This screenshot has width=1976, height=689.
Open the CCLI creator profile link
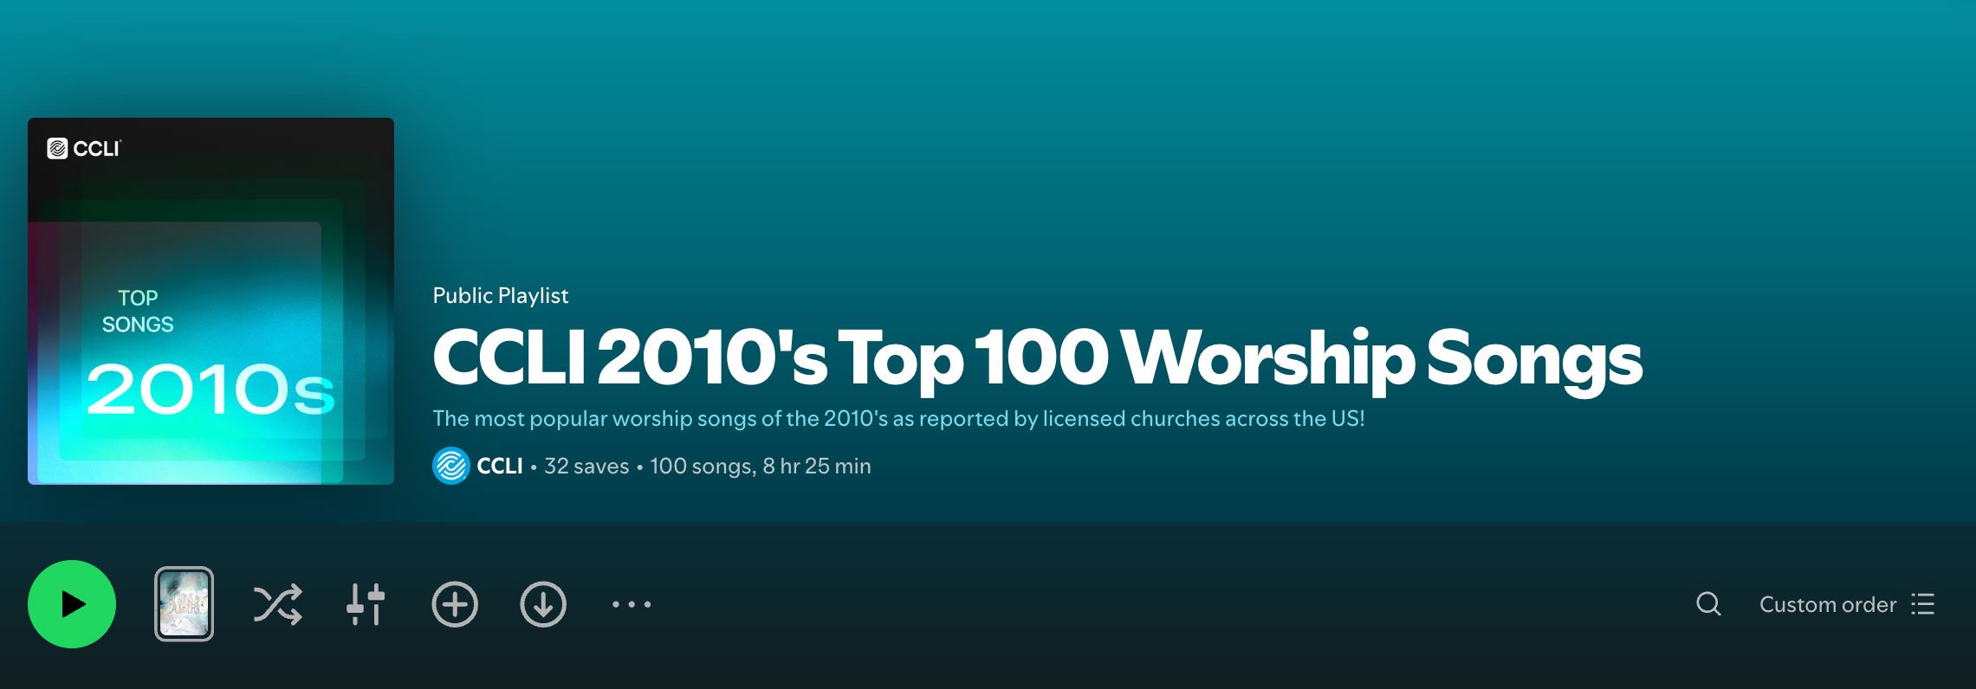[x=500, y=466]
